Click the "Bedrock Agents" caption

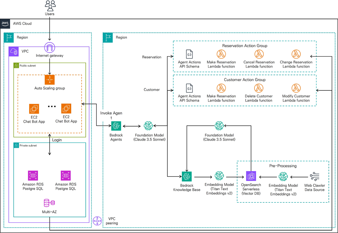coord(116,137)
